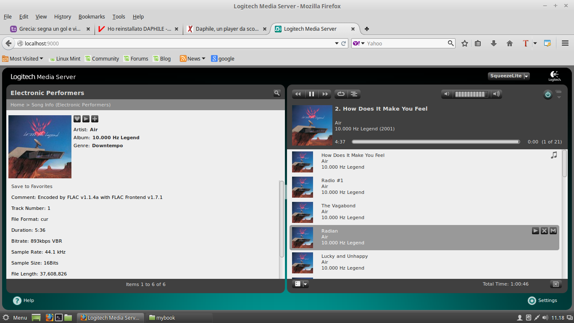The image size is (574, 323).
Task: Click the Radio #1 thumbnail cover
Action: 303,187
